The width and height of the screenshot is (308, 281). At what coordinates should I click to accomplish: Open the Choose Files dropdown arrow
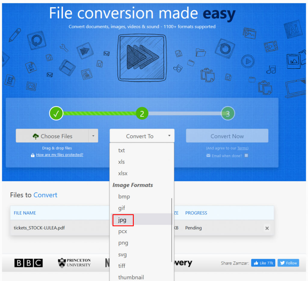93,136
